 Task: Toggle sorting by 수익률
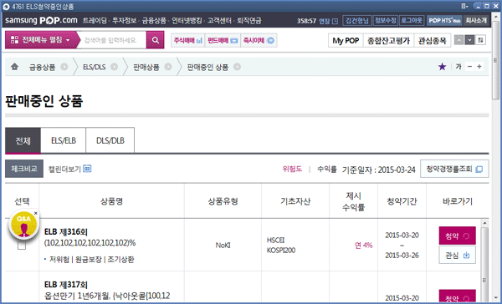coord(327,169)
